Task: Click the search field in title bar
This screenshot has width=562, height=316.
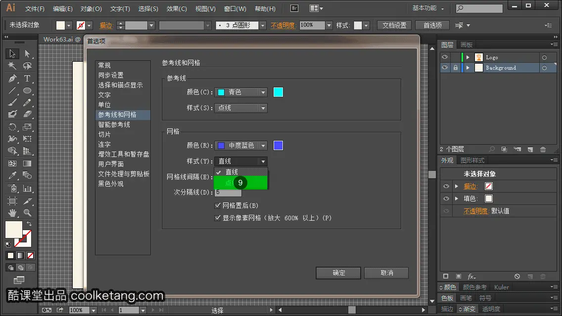Action: coord(479,8)
